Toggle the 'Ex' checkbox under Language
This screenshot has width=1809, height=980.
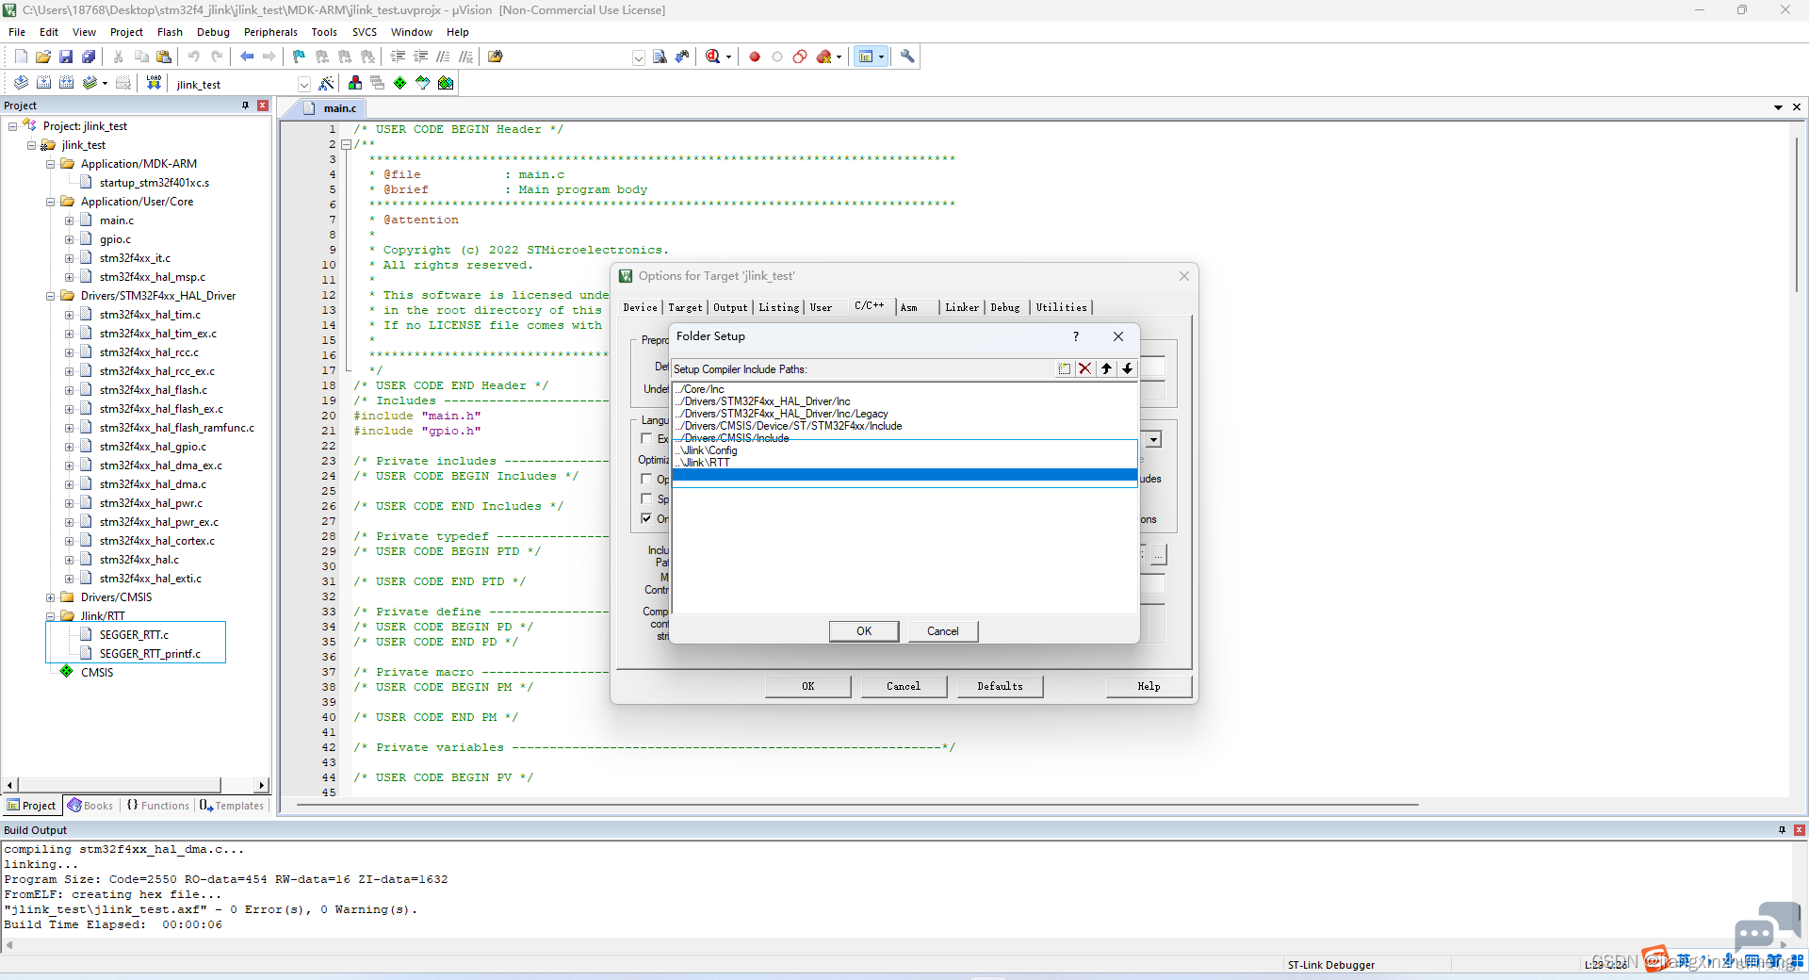point(646,438)
